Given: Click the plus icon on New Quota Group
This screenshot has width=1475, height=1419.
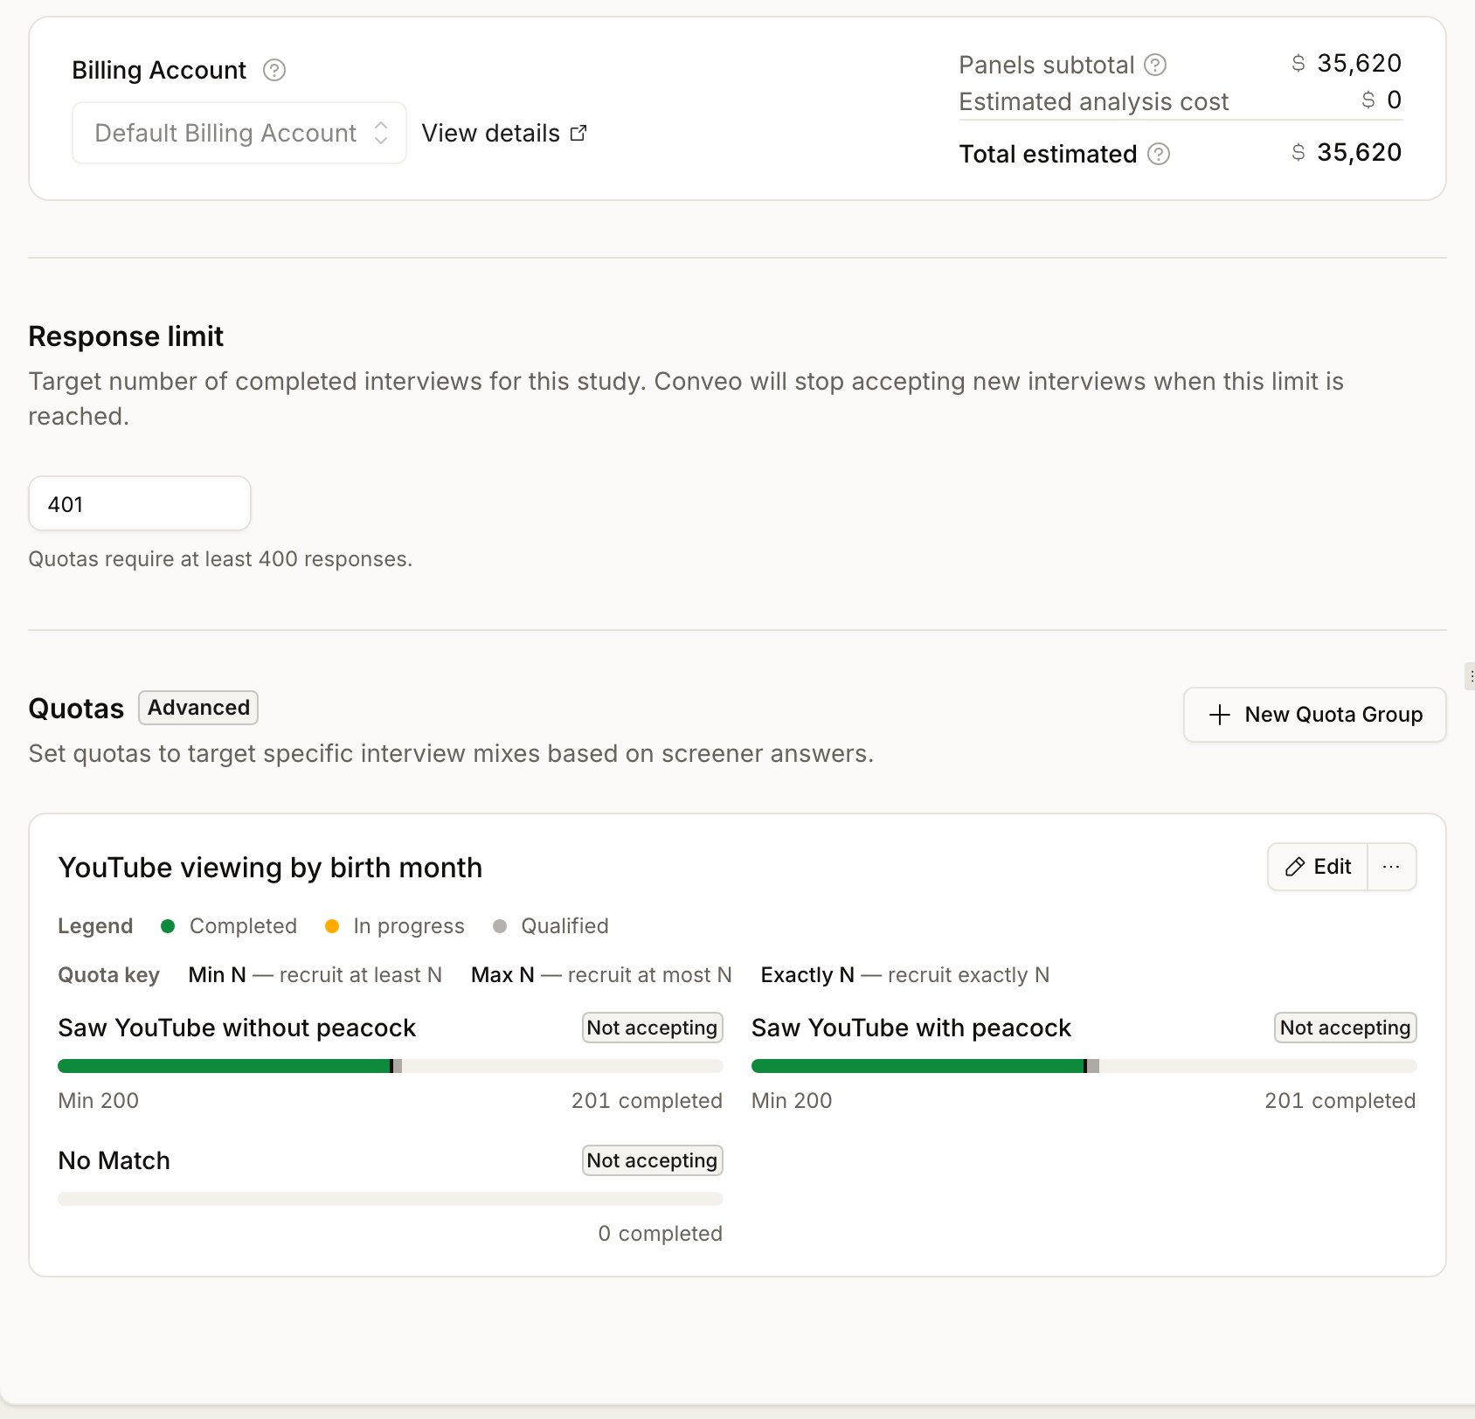Looking at the screenshot, I should coord(1220,715).
